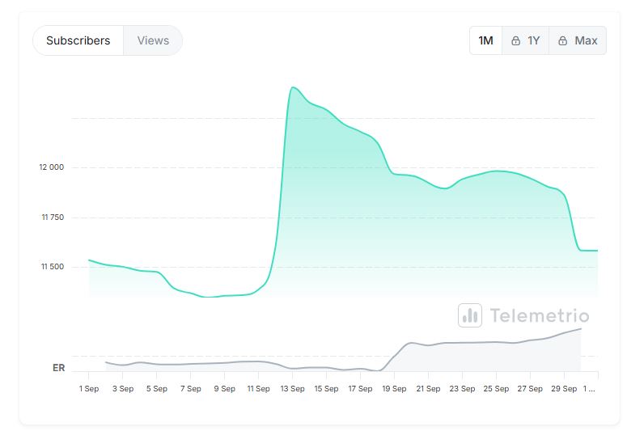This screenshot has height=431, width=627.
Task: Switch to the Views tab
Action: pos(153,40)
